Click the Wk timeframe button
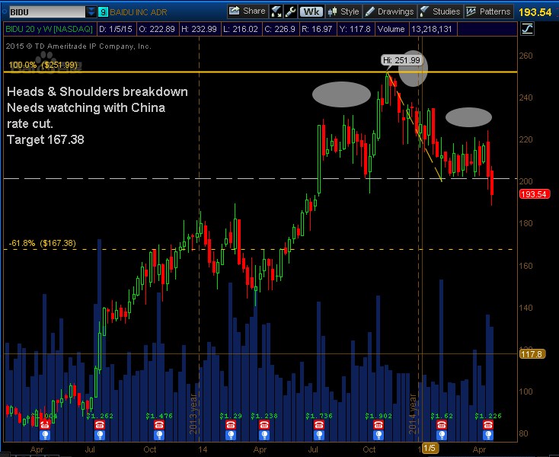559x457 pixels. click(x=311, y=11)
